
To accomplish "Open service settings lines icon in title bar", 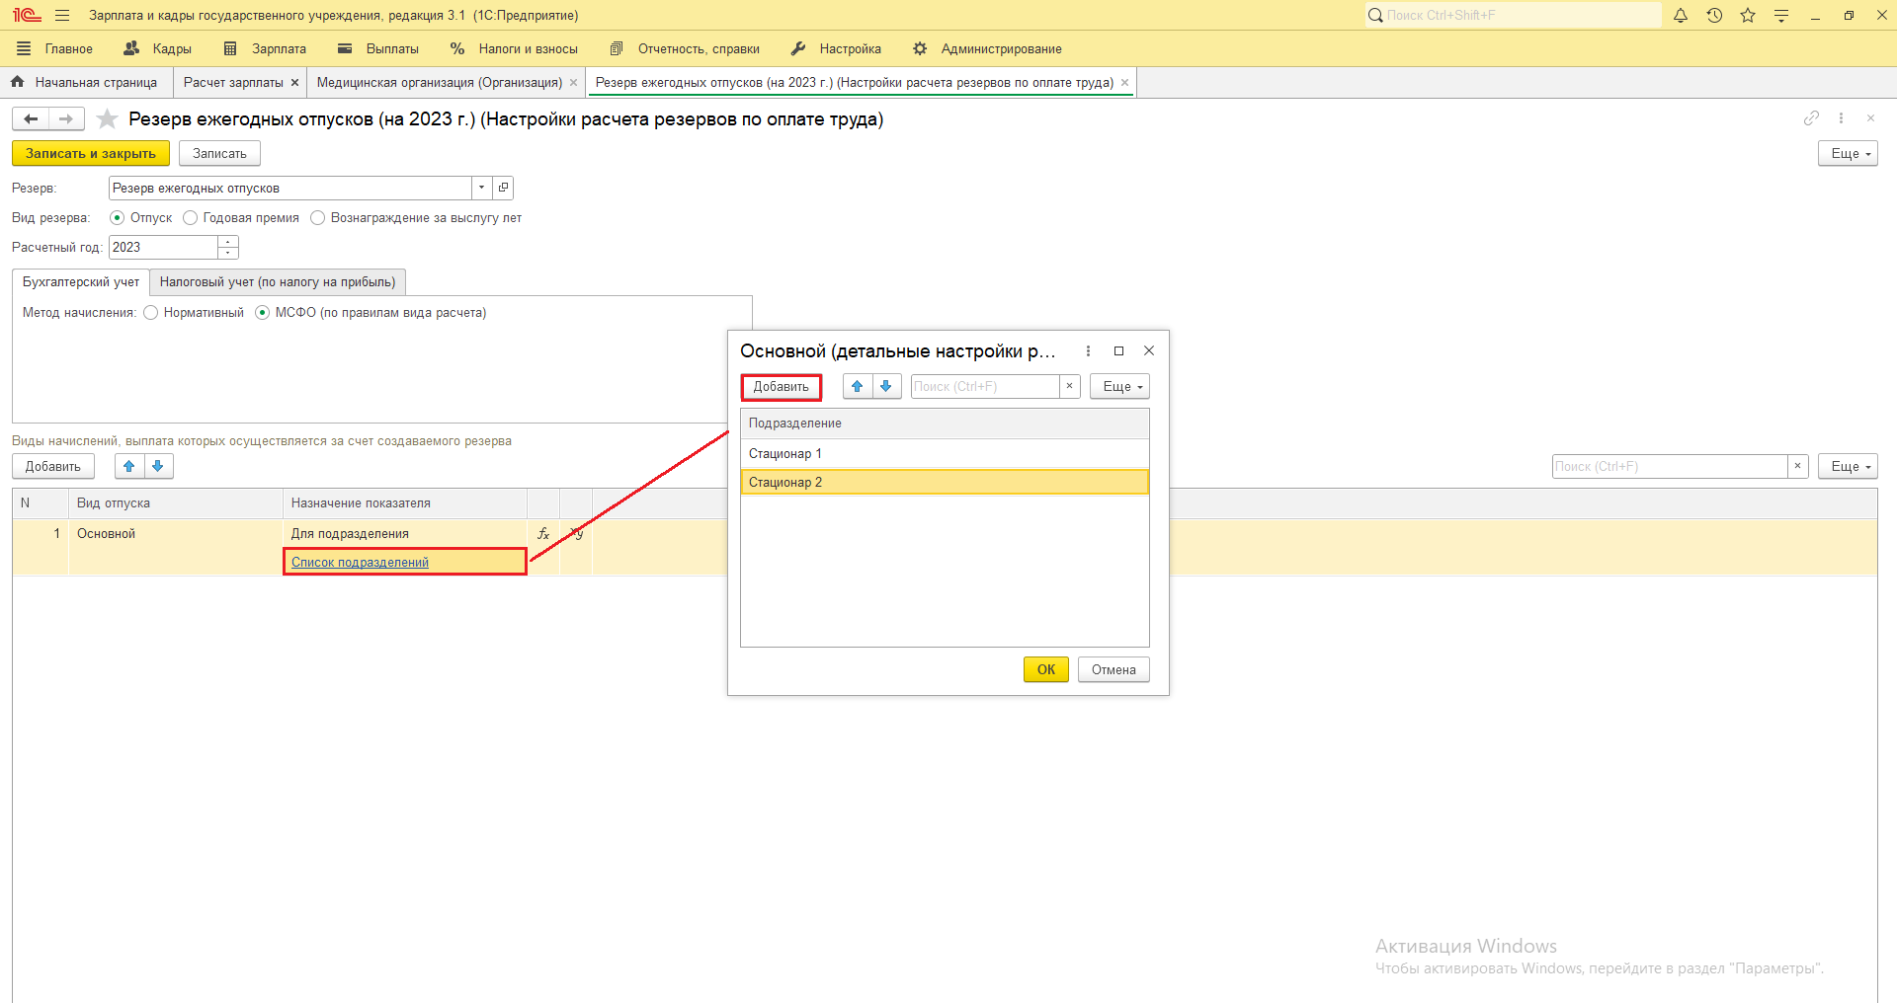I will pyautogui.click(x=1781, y=16).
